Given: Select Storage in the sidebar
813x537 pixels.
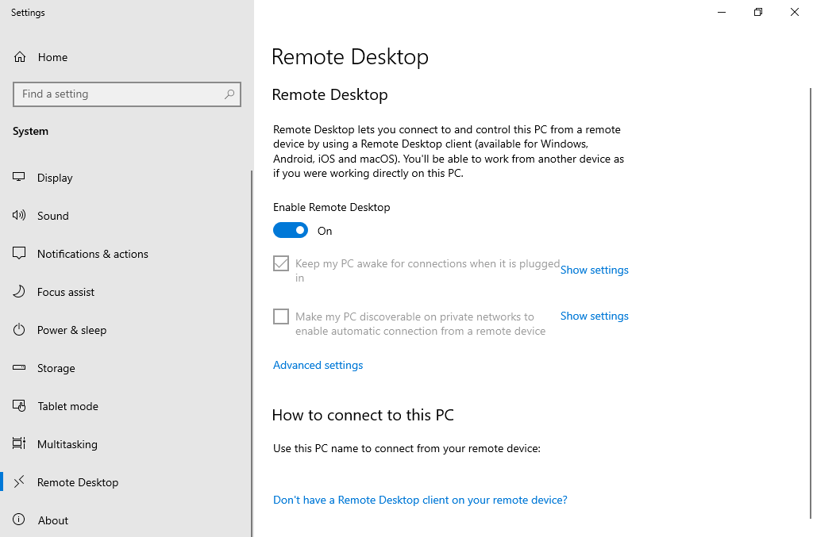Looking at the screenshot, I should coord(56,368).
